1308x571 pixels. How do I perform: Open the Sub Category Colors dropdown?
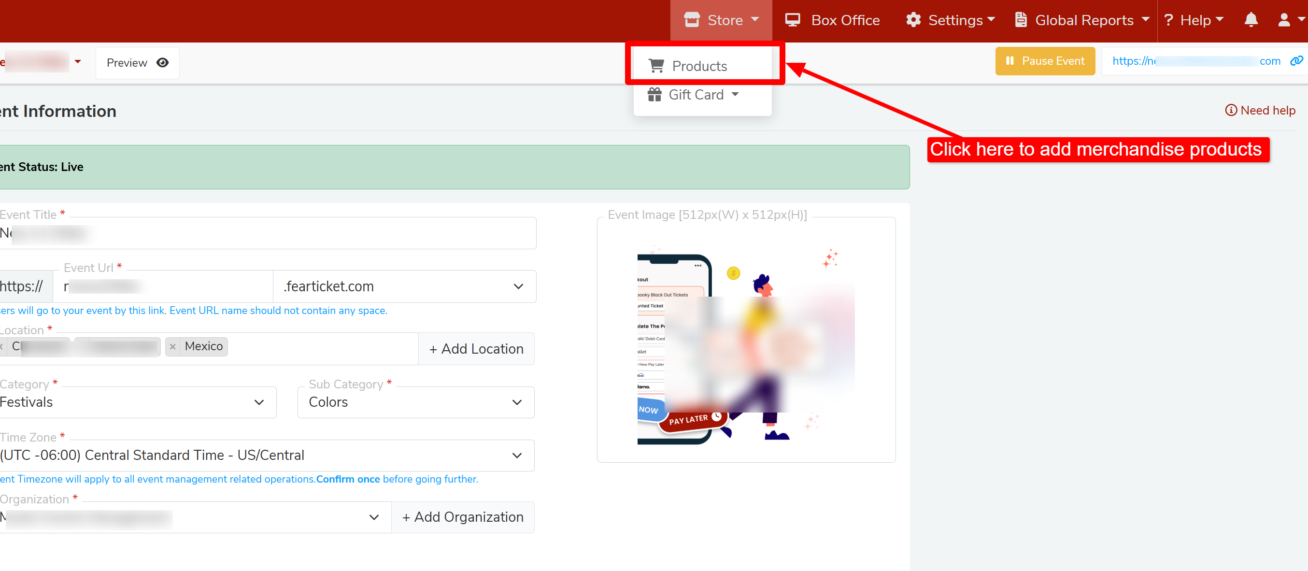pyautogui.click(x=516, y=402)
